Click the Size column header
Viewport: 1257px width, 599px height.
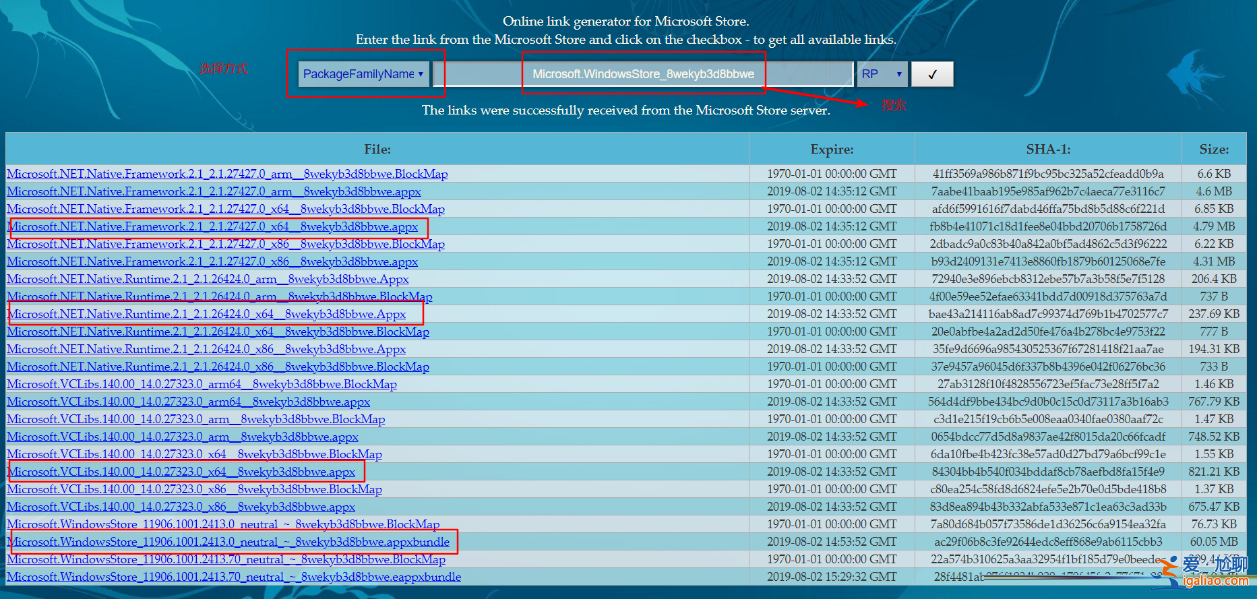coord(1213,150)
